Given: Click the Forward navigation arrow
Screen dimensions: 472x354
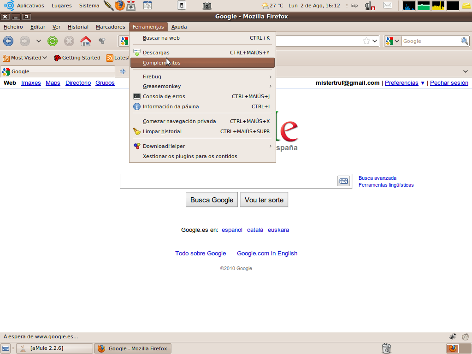Looking at the screenshot, I should [25, 41].
